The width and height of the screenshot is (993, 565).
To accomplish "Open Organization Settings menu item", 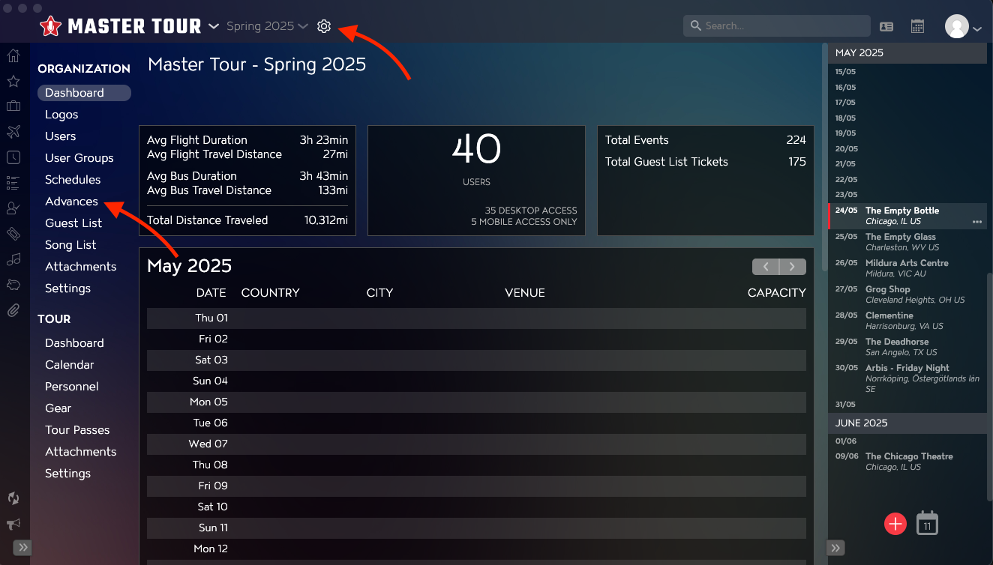I will click(67, 288).
